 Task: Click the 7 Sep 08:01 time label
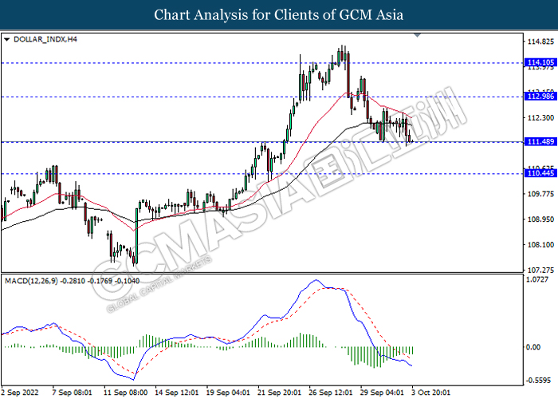(73, 393)
